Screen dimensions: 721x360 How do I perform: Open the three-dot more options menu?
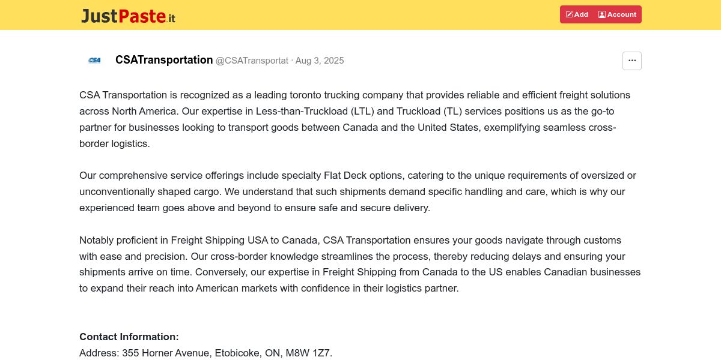coord(631,61)
